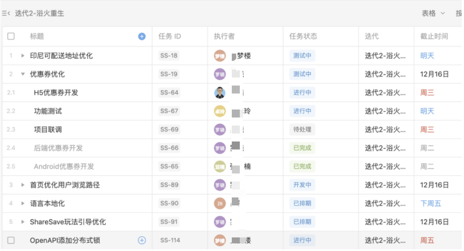Viewport: 464px width, 251px height.
Task: Collapse the 优惠券优化 task
Action: (x=23, y=74)
